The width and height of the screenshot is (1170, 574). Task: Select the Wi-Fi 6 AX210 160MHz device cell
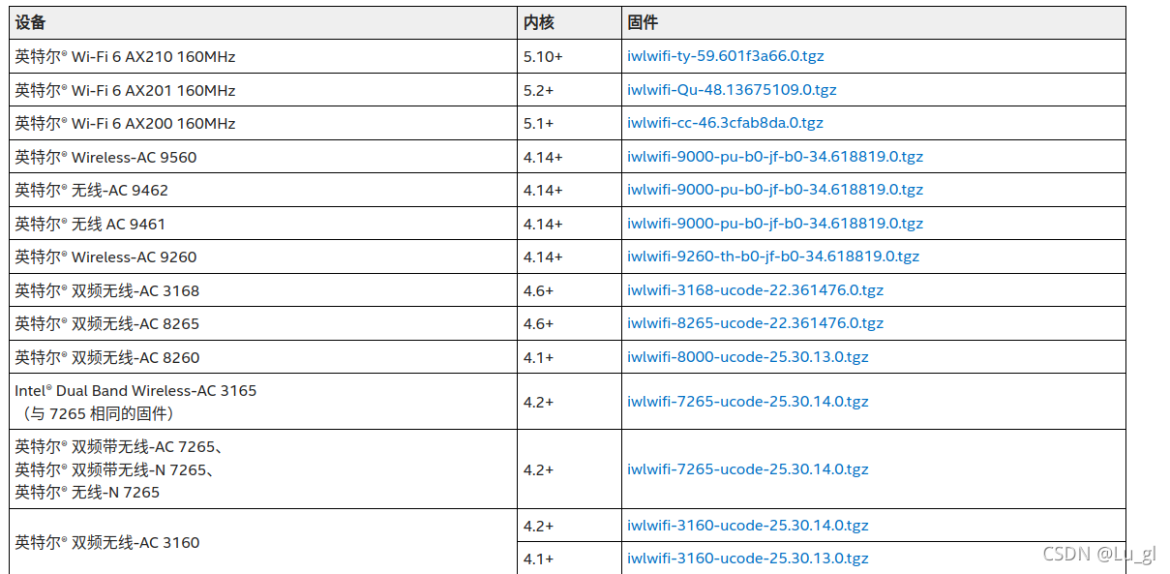[x=263, y=56]
